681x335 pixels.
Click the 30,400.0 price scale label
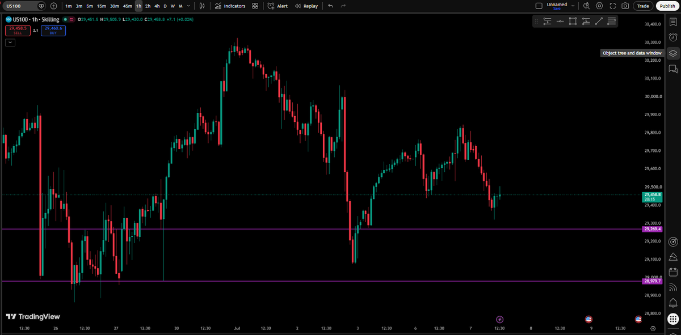[653, 24]
